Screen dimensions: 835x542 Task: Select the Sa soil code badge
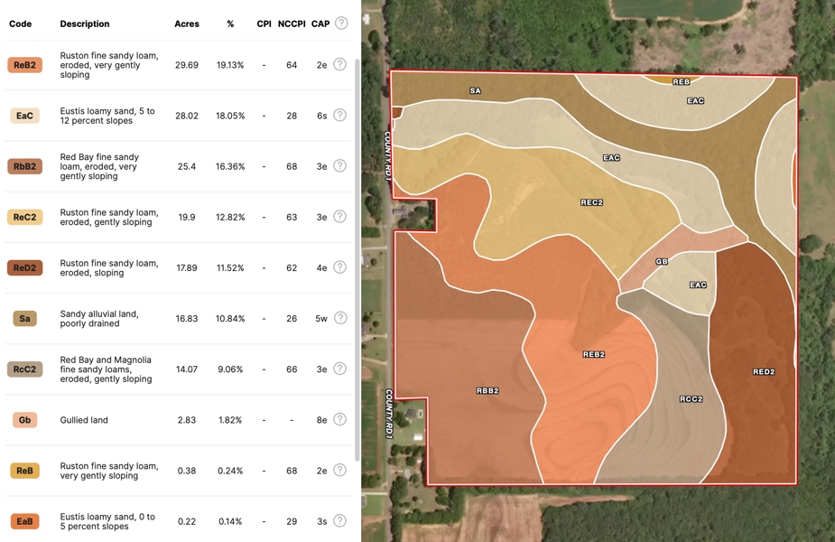pyautogui.click(x=24, y=319)
